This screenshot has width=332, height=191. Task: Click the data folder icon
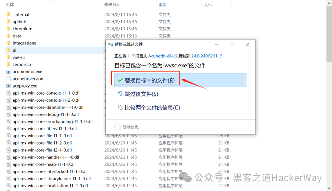click(x=9, y=36)
